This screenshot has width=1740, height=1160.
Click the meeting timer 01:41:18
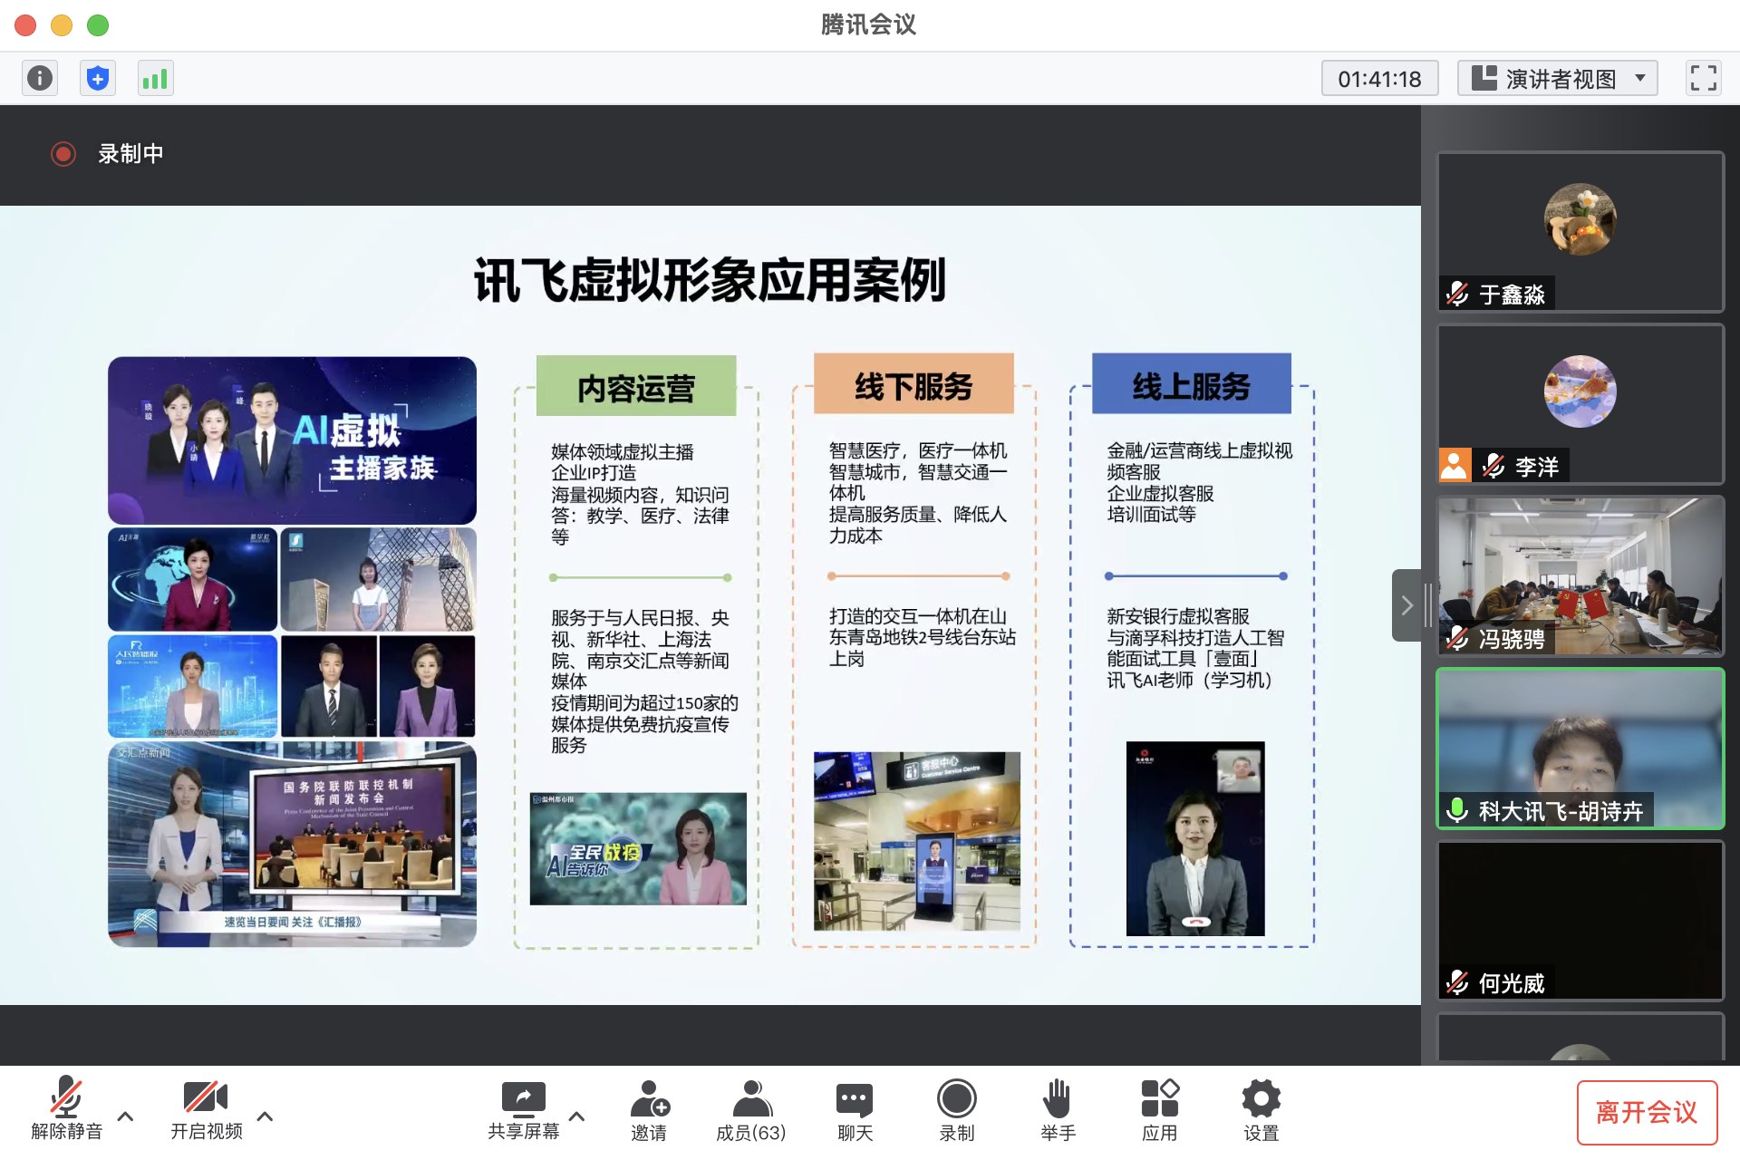tap(1379, 79)
